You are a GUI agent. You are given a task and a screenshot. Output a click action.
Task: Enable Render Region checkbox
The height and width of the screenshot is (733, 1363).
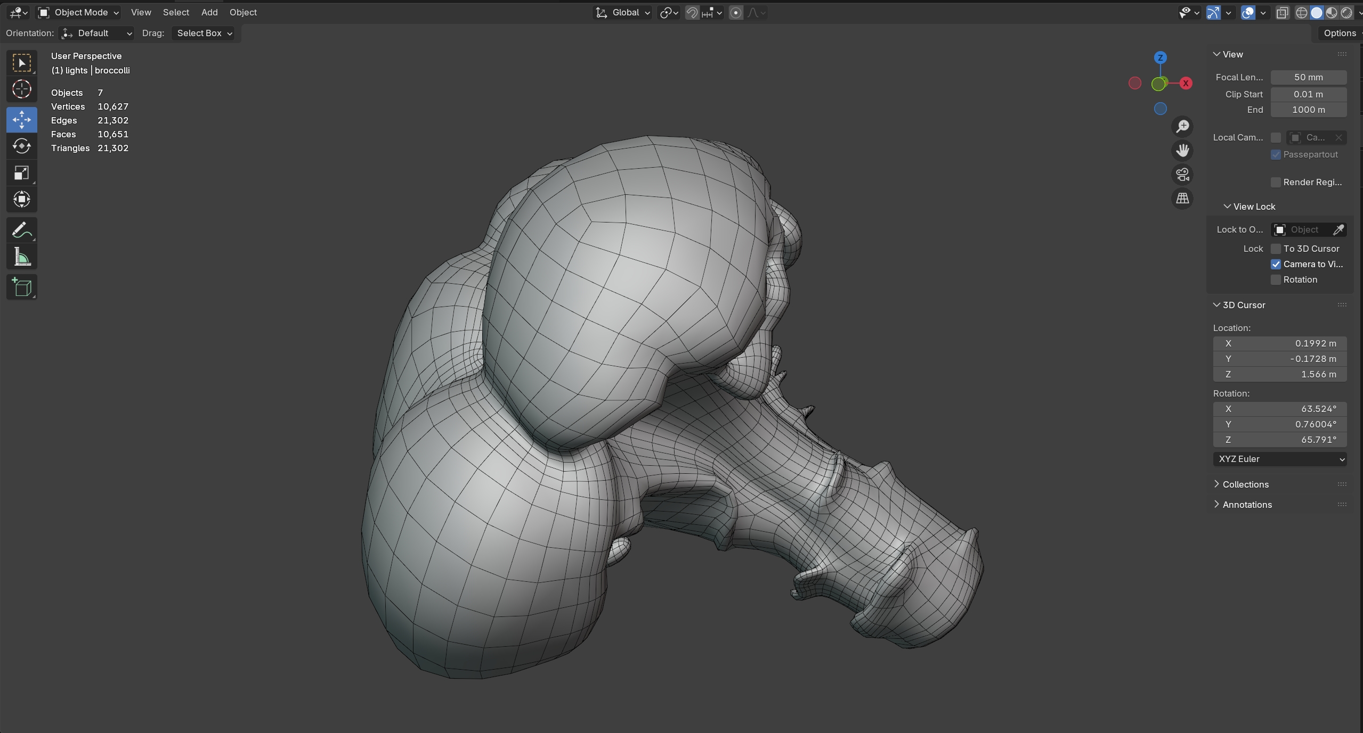pyautogui.click(x=1276, y=182)
